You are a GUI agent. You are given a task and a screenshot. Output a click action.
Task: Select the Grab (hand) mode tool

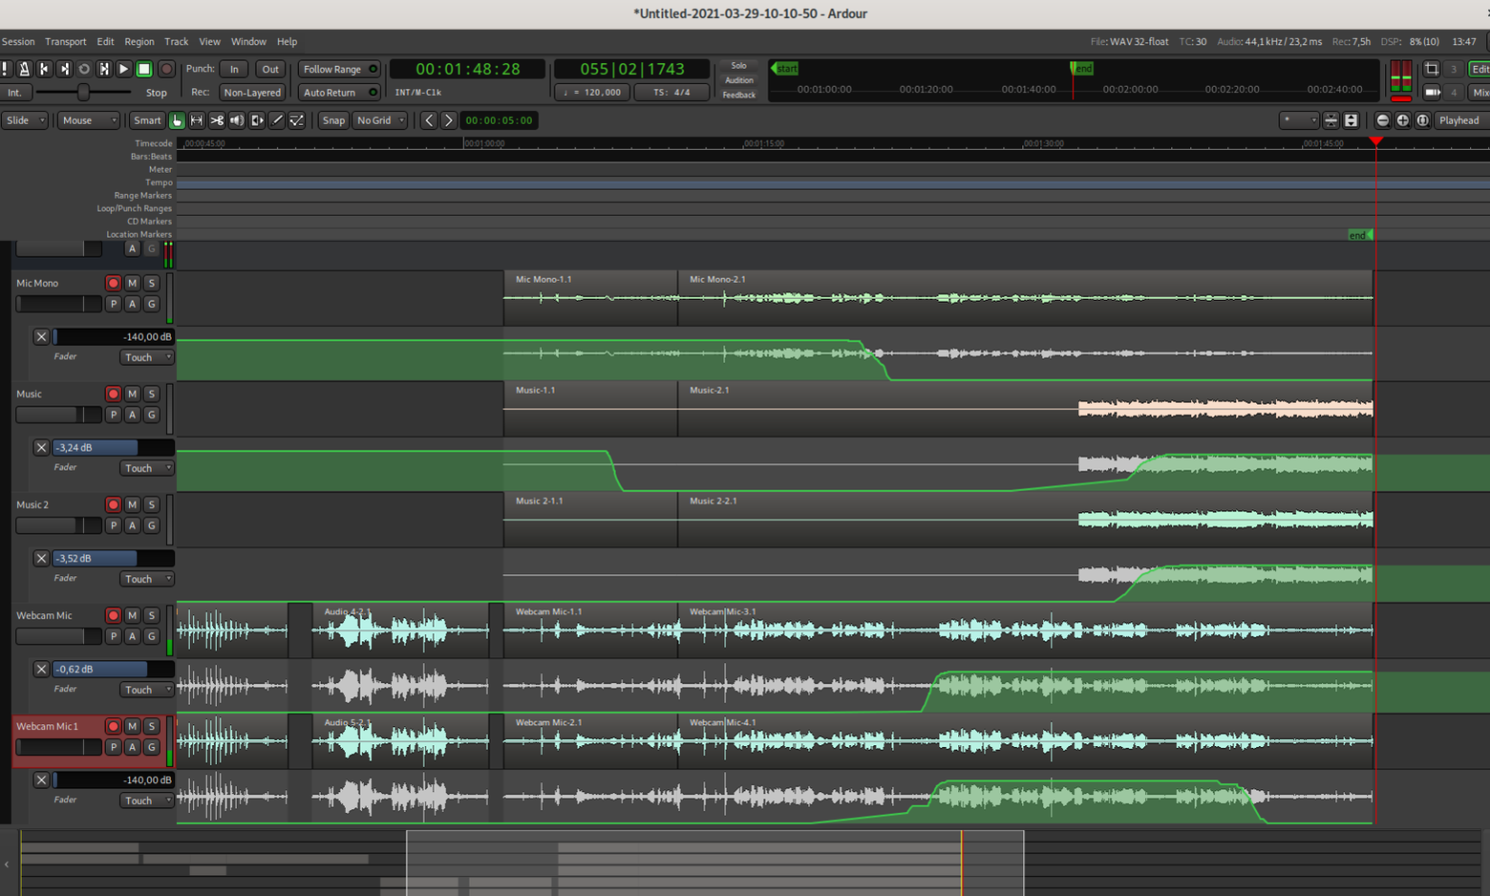pos(177,120)
